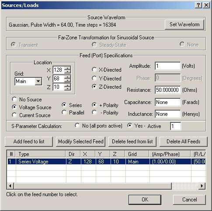This screenshot has height=211, width=212.
Task: Click the feed list scroll left arrow
Action: (x=10, y=186)
